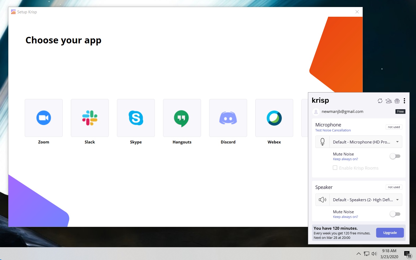Open the network tray icon
This screenshot has width=416, height=260.
pyautogui.click(x=367, y=253)
